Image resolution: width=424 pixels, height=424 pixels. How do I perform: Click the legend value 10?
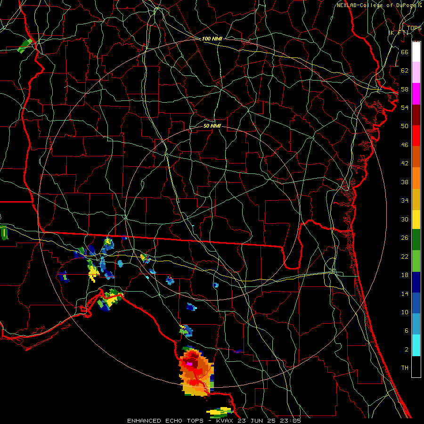[405, 312]
